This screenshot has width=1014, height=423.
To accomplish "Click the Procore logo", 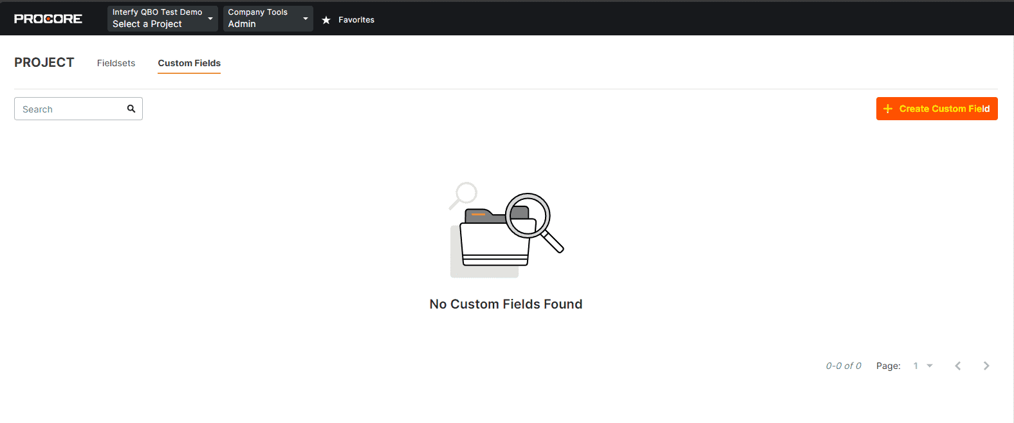I will click(48, 19).
